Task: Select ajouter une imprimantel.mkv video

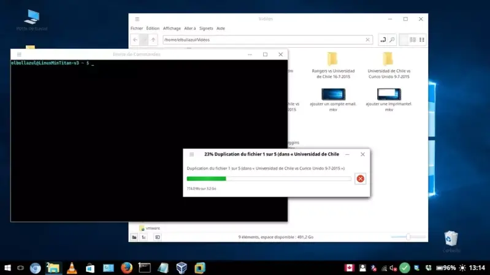Action: [389, 100]
